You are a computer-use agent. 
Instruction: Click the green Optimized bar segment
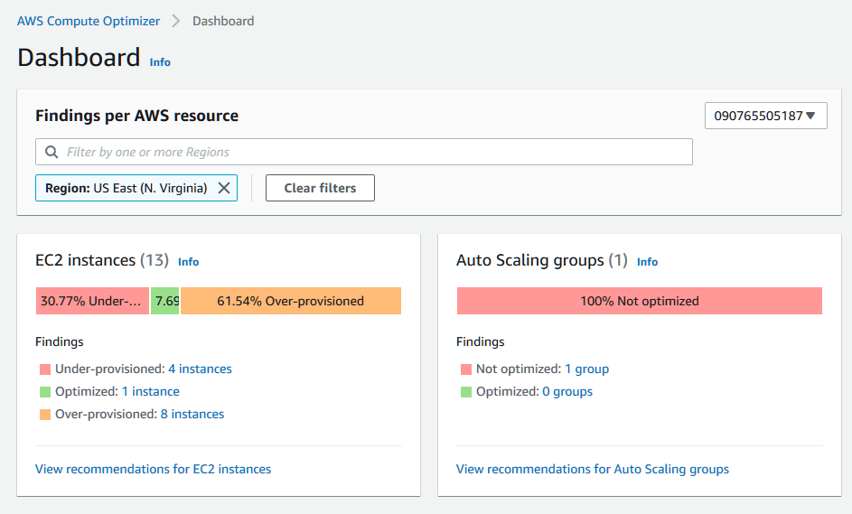[x=164, y=301]
